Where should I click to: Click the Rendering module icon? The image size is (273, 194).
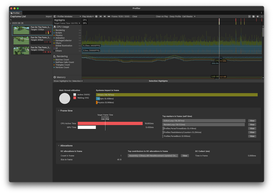[55, 56]
